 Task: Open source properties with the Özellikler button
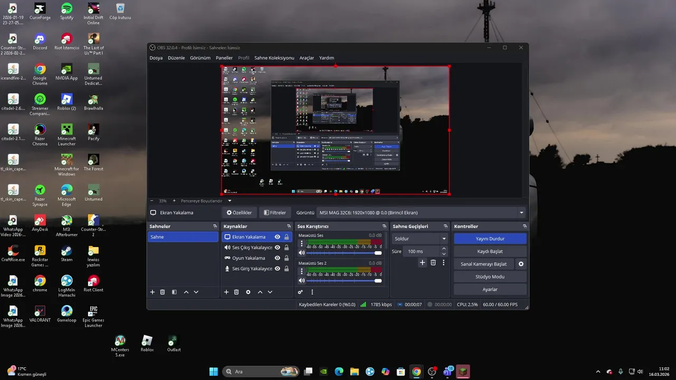(239, 213)
